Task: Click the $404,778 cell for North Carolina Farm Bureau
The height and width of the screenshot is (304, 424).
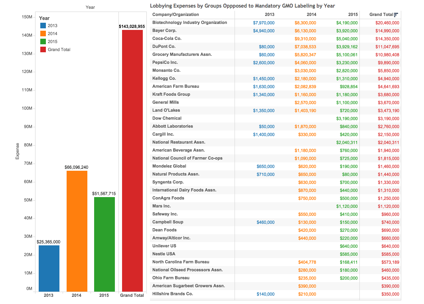Action: point(307,263)
